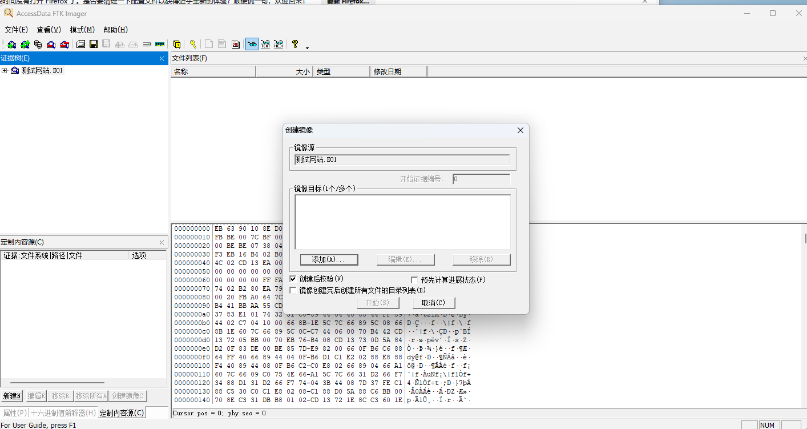Click Add All Attached Devices icon

(x=25, y=44)
